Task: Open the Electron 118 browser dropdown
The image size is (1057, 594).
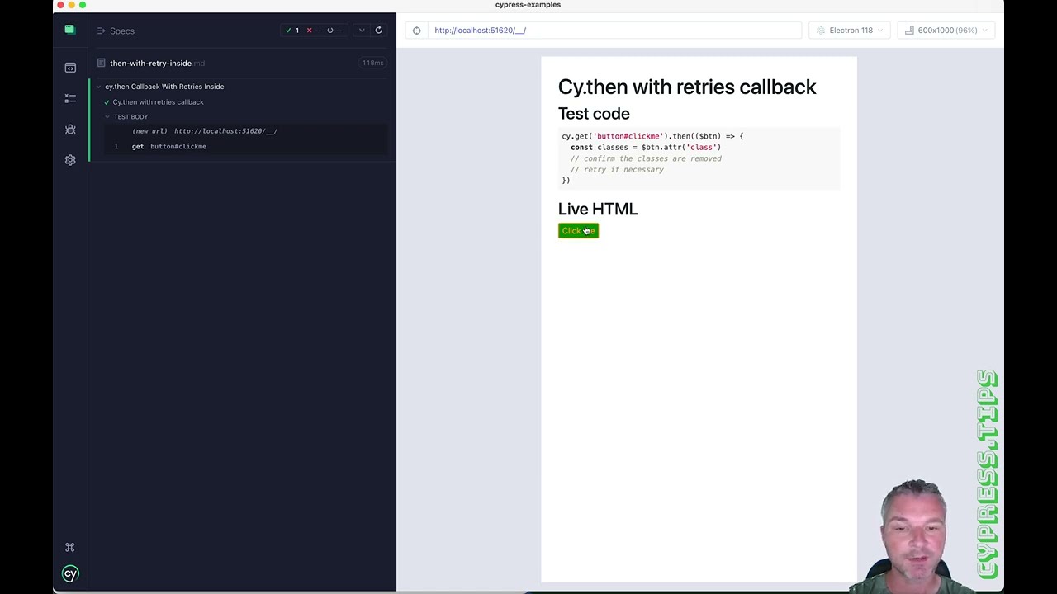Action: [851, 31]
